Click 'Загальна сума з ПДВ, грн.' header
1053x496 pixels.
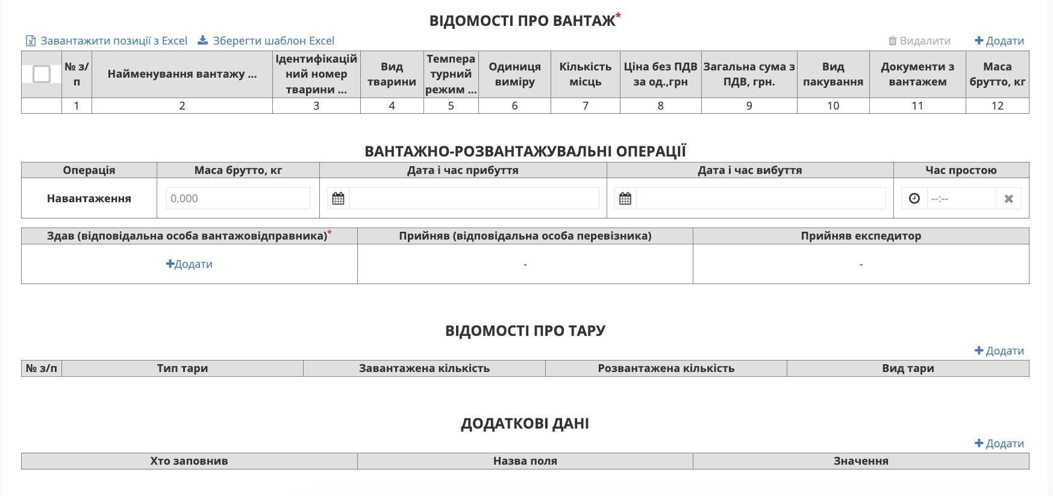[749, 74]
